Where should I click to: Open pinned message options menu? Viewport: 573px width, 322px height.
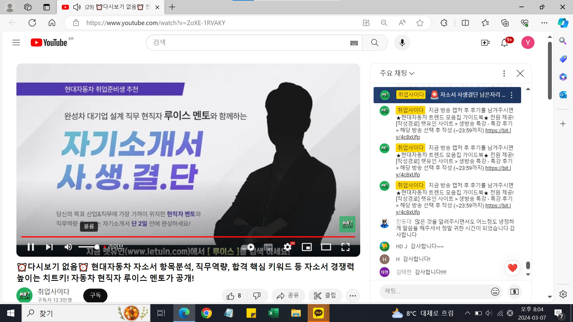512,95
